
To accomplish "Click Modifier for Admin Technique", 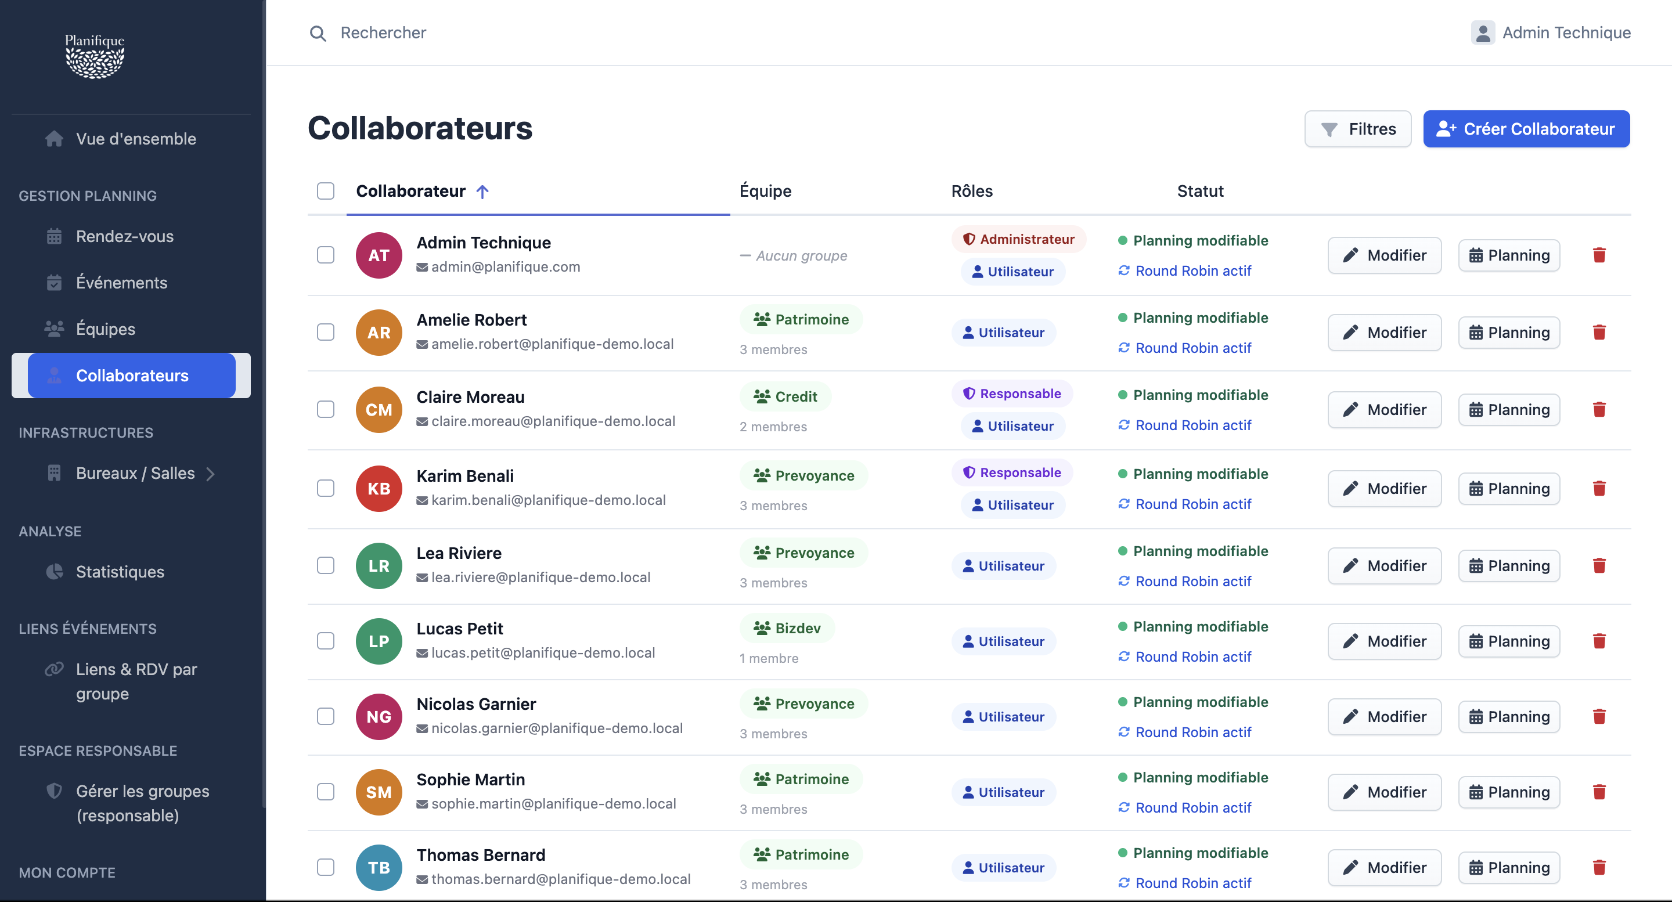I will pos(1385,255).
